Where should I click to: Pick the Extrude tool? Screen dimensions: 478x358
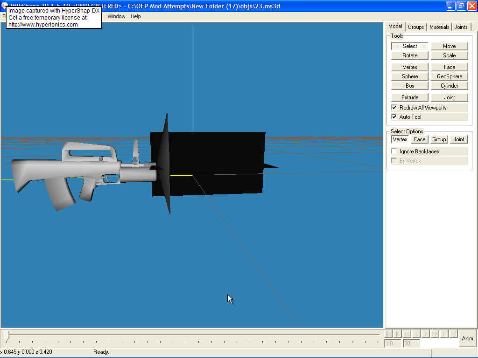click(410, 97)
